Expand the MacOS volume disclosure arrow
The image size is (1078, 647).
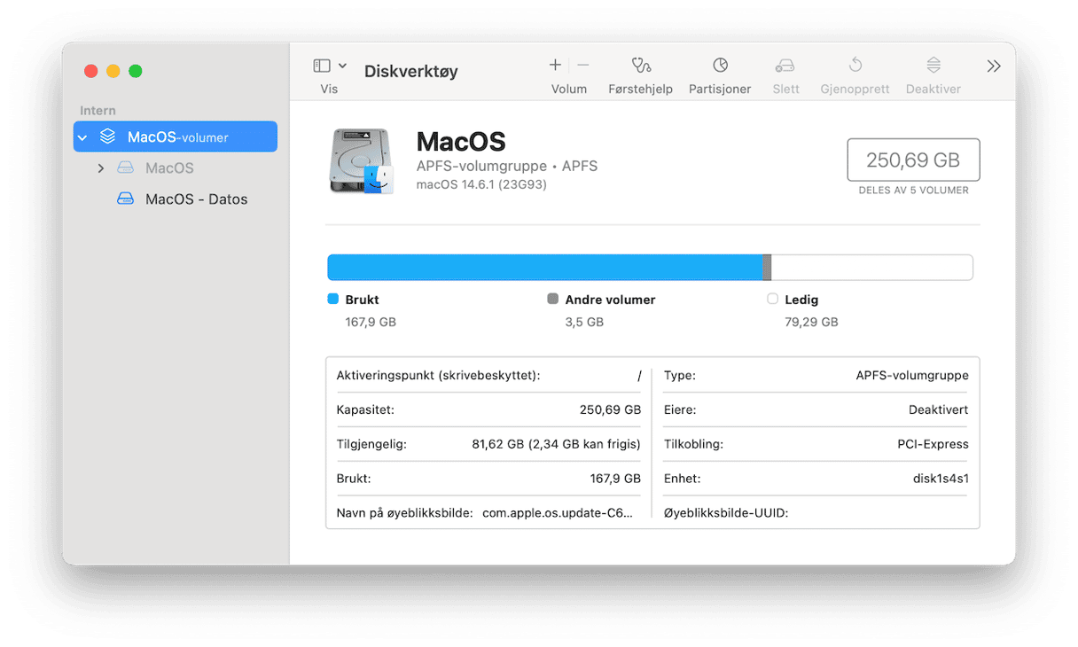(x=101, y=168)
